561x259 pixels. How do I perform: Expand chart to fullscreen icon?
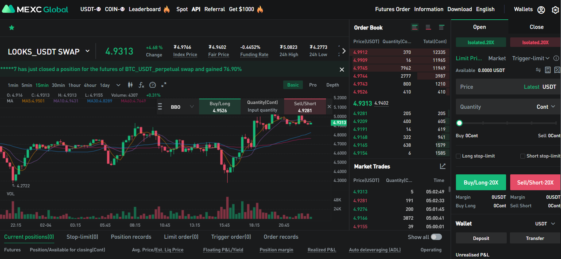(x=164, y=85)
